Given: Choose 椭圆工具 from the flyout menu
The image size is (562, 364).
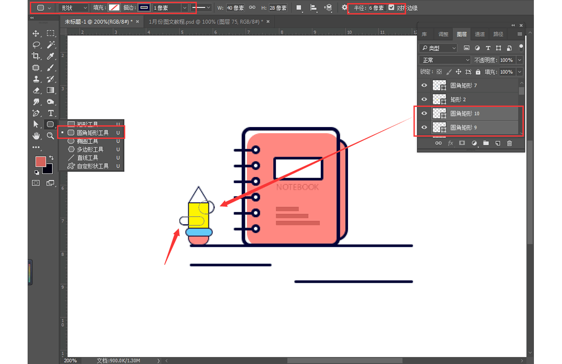Looking at the screenshot, I should [x=87, y=141].
